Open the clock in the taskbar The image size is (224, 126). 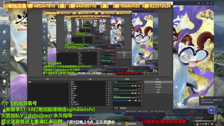coord(218,124)
